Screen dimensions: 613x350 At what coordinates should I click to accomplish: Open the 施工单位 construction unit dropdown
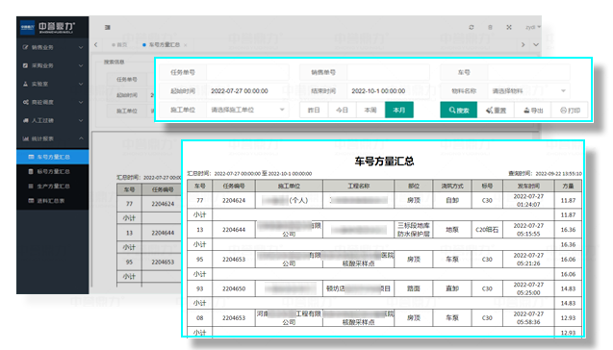tap(247, 110)
